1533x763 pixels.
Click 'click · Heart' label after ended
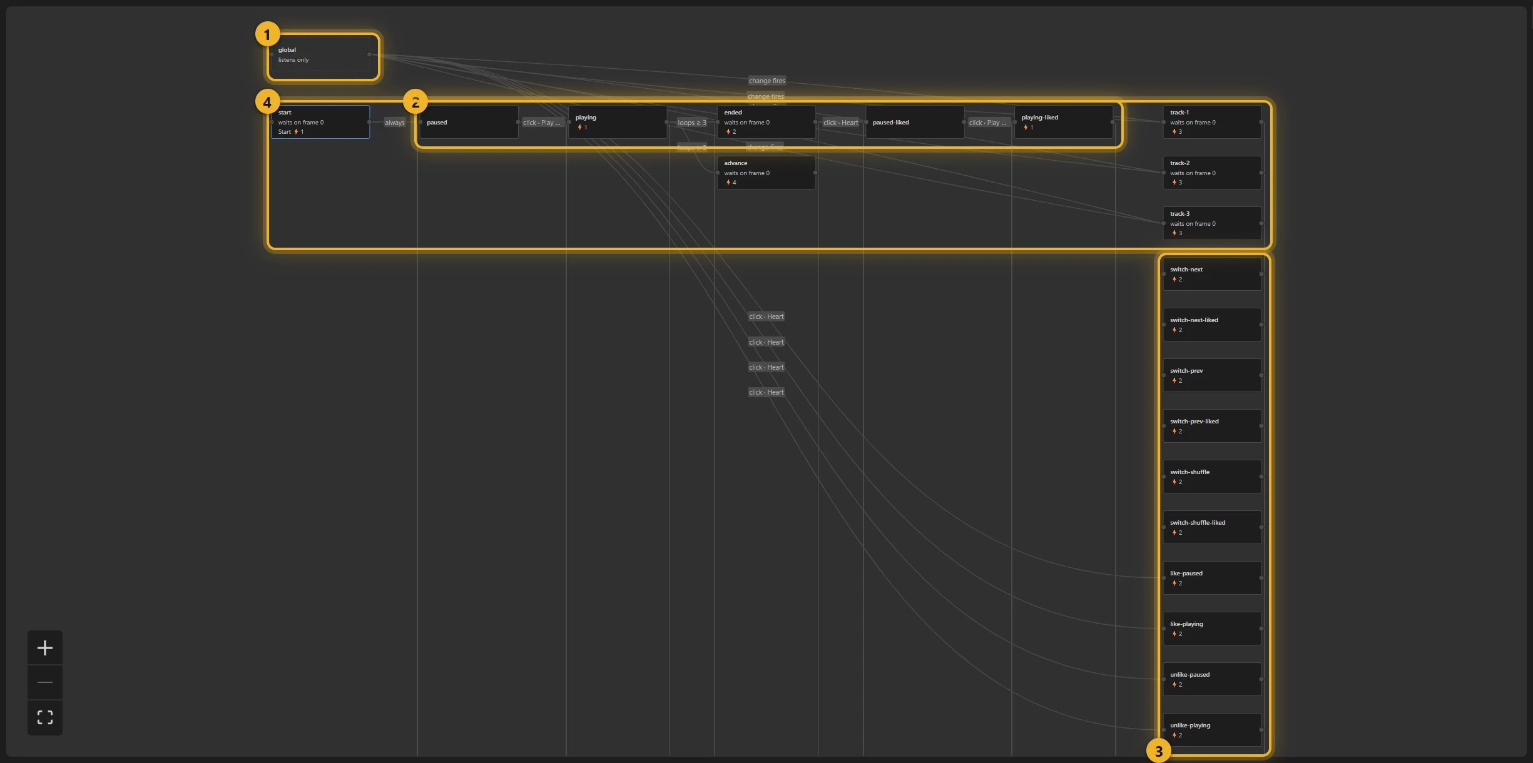pos(841,123)
